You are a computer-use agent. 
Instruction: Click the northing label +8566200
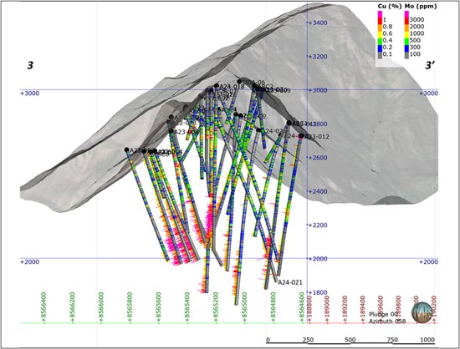73,307
